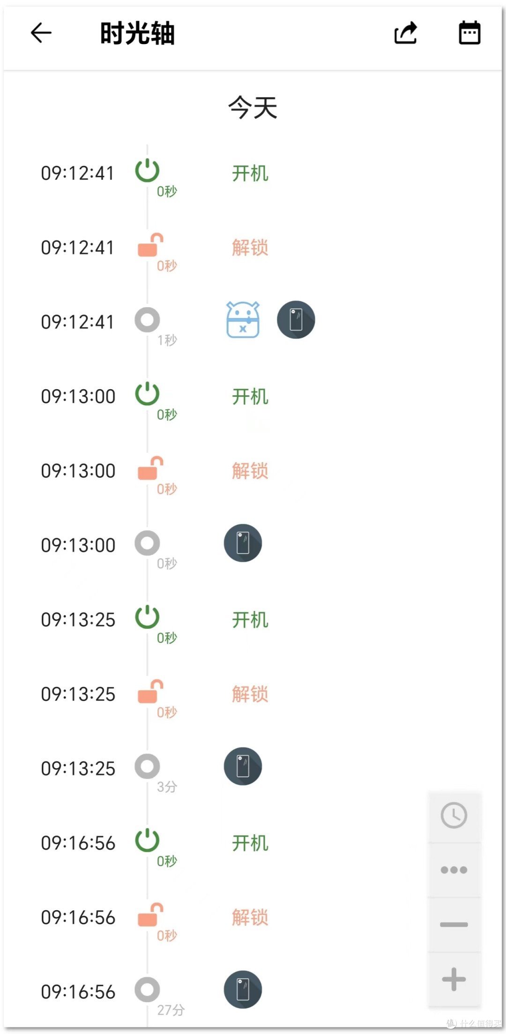Tap the 开机 label at 09:13:00
506x1034 pixels.
pyautogui.click(x=250, y=397)
